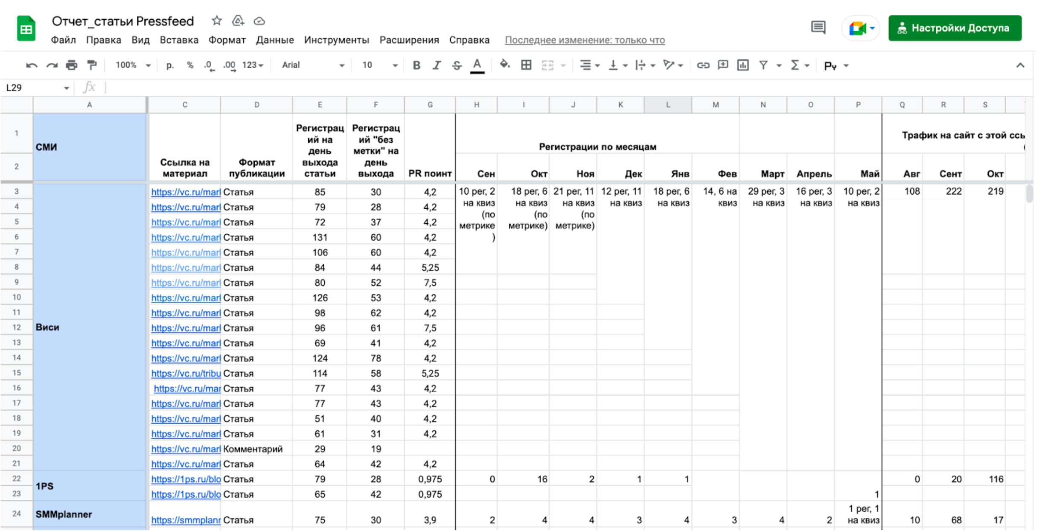Select the Paint format roller icon
Screen dimensions: 1037x531
click(x=91, y=65)
